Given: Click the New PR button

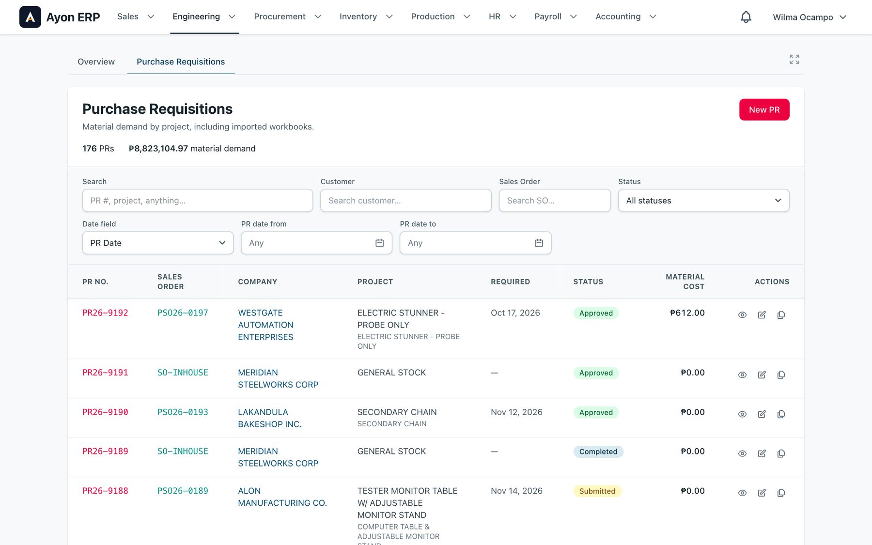Looking at the screenshot, I should click(764, 109).
